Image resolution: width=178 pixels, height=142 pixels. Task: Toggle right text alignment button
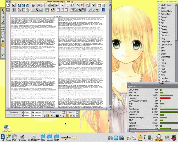tap(74, 116)
